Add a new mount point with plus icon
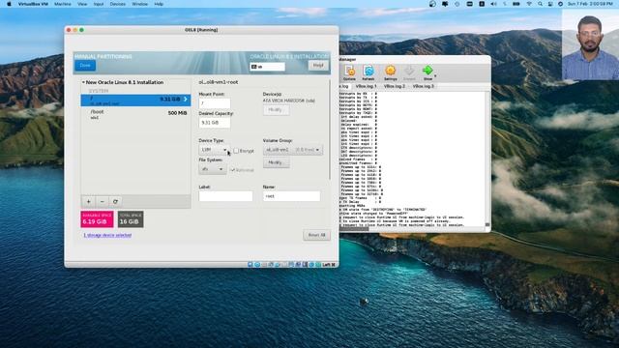This screenshot has height=348, width=619. 88,202
